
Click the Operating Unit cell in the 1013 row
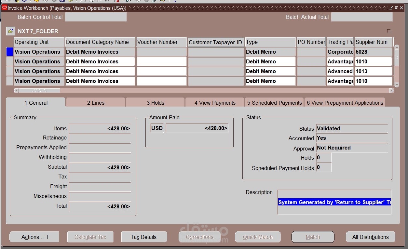click(x=39, y=71)
